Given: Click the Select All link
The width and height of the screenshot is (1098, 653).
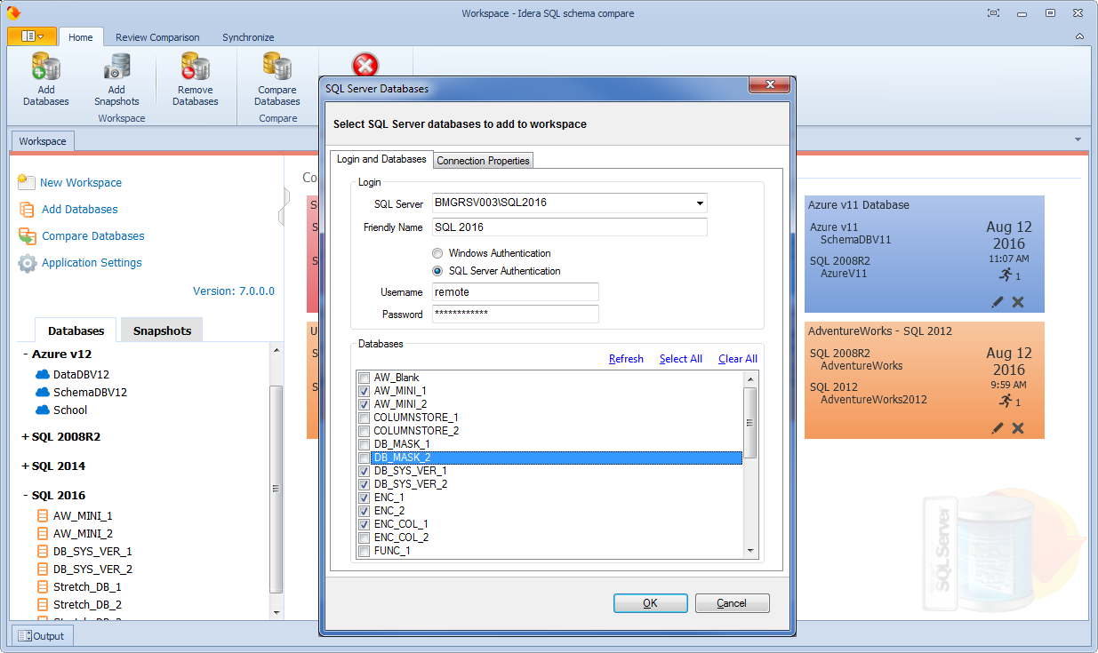Looking at the screenshot, I should 681,359.
